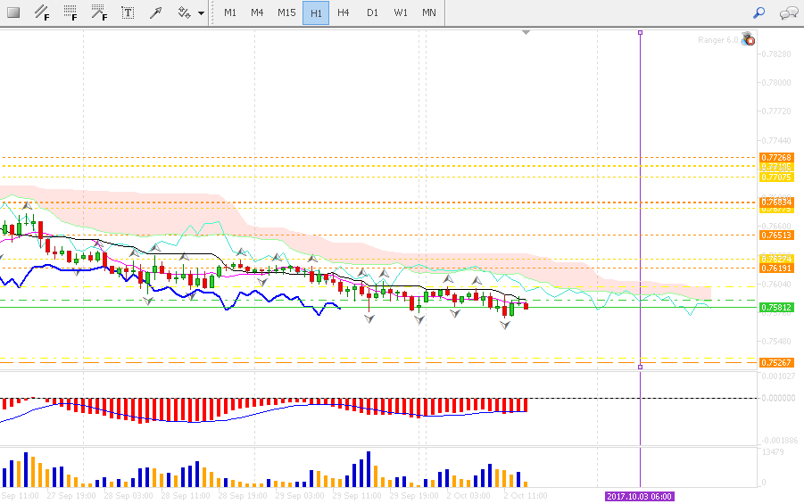Click the 0.78280 price scale value
Screen dimensions: 804x504
(776, 54)
